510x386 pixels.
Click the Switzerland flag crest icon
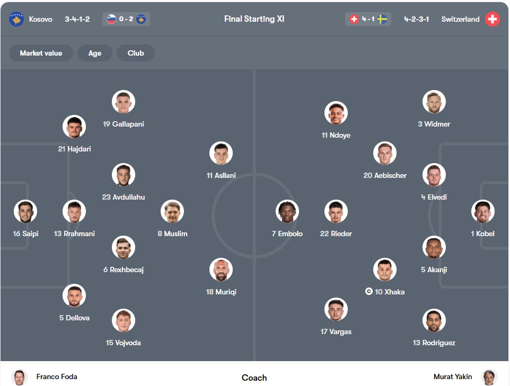493,20
